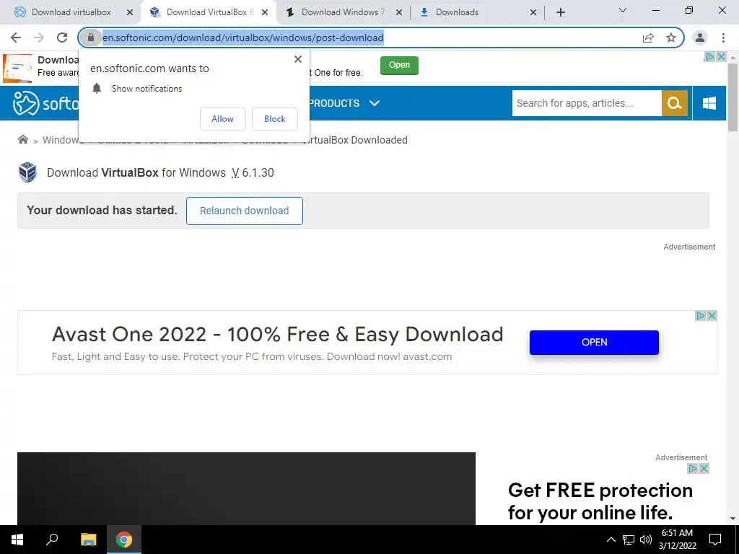Block notifications from en.softonic.com

(x=275, y=119)
